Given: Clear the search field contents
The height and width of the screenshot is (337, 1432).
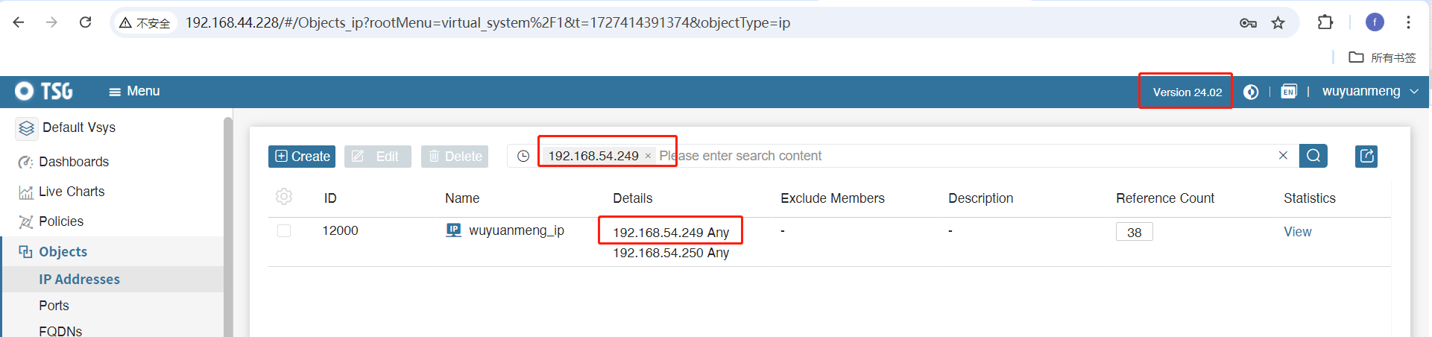Looking at the screenshot, I should click(x=1283, y=156).
